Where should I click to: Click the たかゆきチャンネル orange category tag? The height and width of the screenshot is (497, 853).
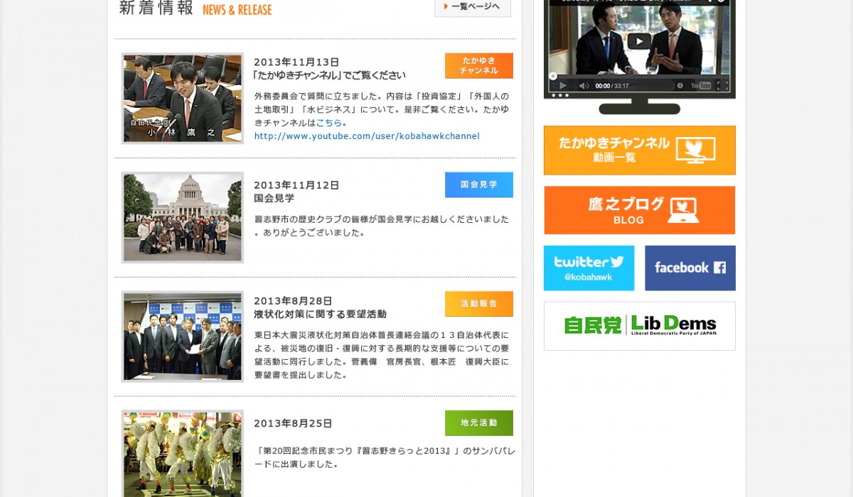coord(479,66)
